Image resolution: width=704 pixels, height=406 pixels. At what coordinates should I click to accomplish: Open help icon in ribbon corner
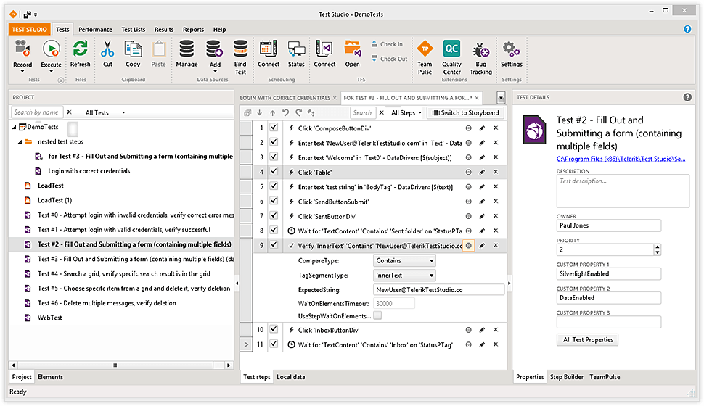[x=687, y=29]
